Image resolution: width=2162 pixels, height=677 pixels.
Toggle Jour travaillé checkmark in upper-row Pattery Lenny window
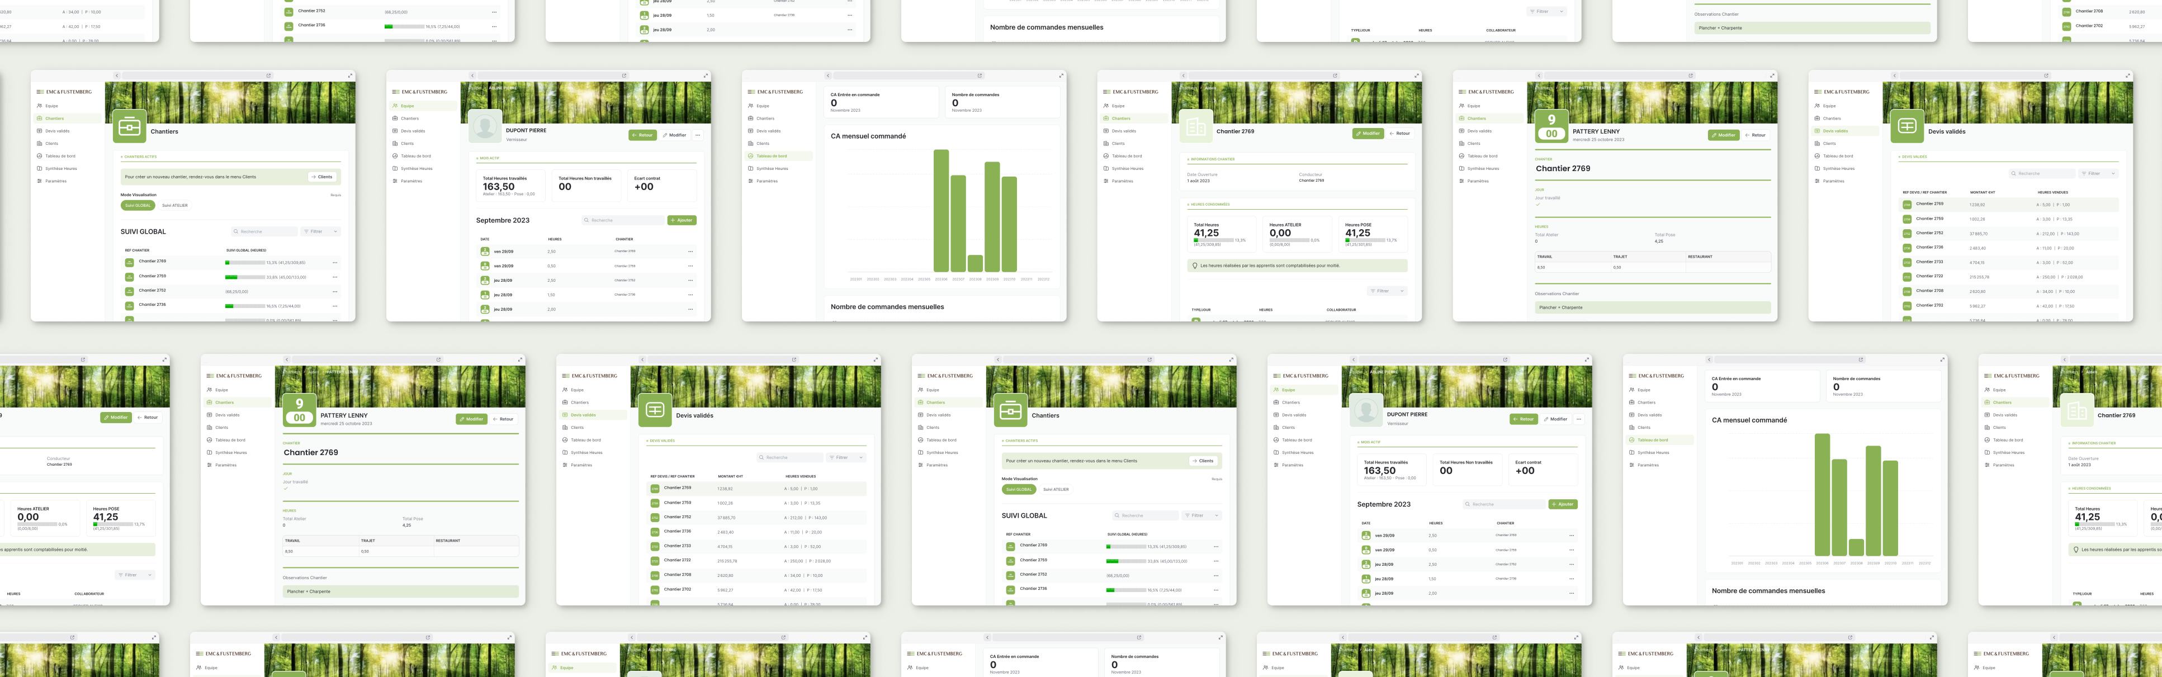pos(1539,204)
